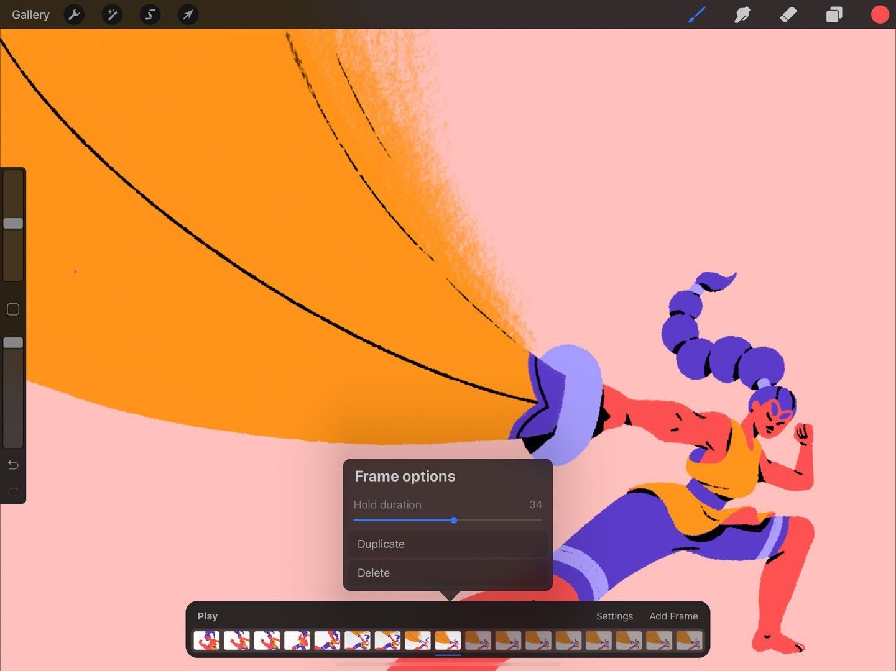
Task: Open the active color picker
Action: click(x=879, y=14)
